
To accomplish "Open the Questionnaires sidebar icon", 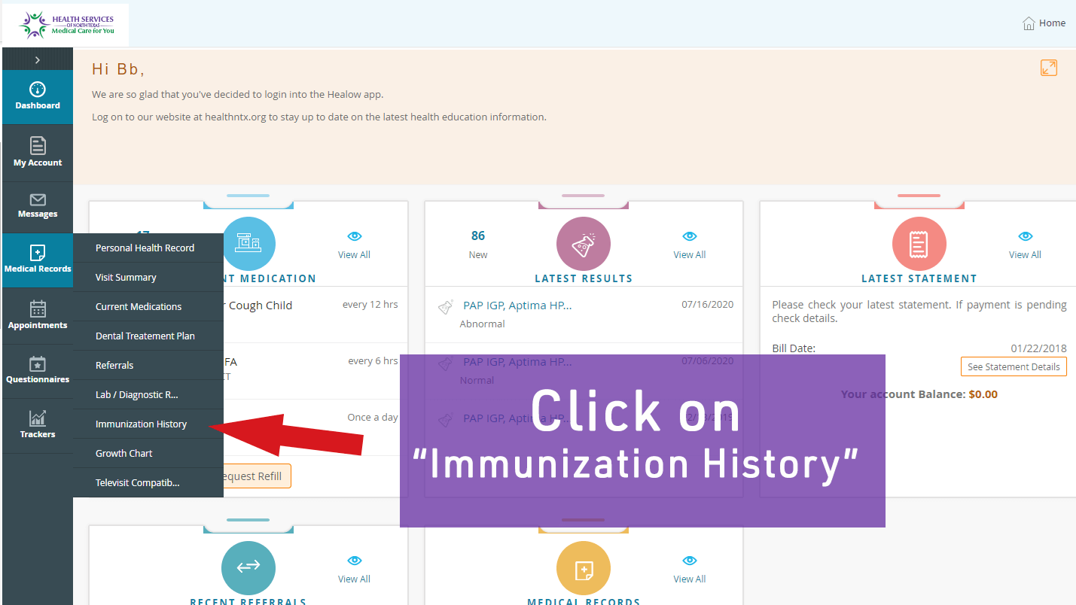I will click(x=38, y=364).
